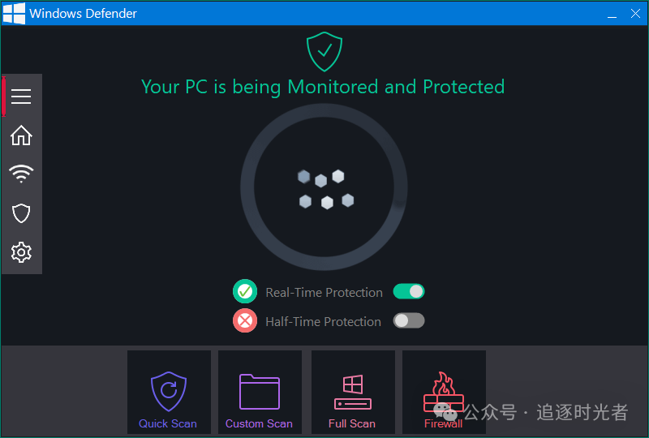Disable the Real-Time Protection toggle

click(409, 291)
